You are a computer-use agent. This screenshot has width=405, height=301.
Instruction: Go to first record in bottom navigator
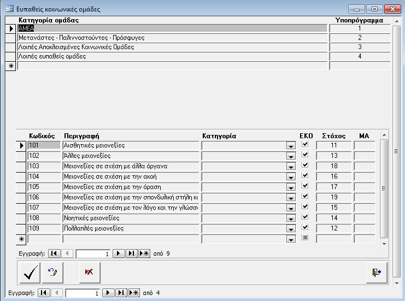point(44,293)
